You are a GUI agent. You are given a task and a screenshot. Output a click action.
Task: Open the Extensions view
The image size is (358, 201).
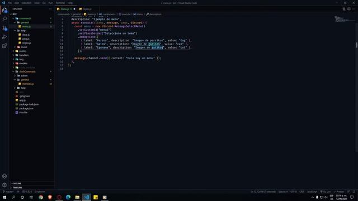[x=4, y=46]
